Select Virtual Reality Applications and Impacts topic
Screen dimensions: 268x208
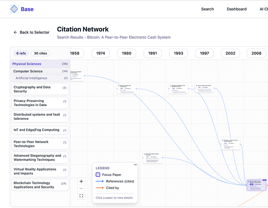point(40,171)
